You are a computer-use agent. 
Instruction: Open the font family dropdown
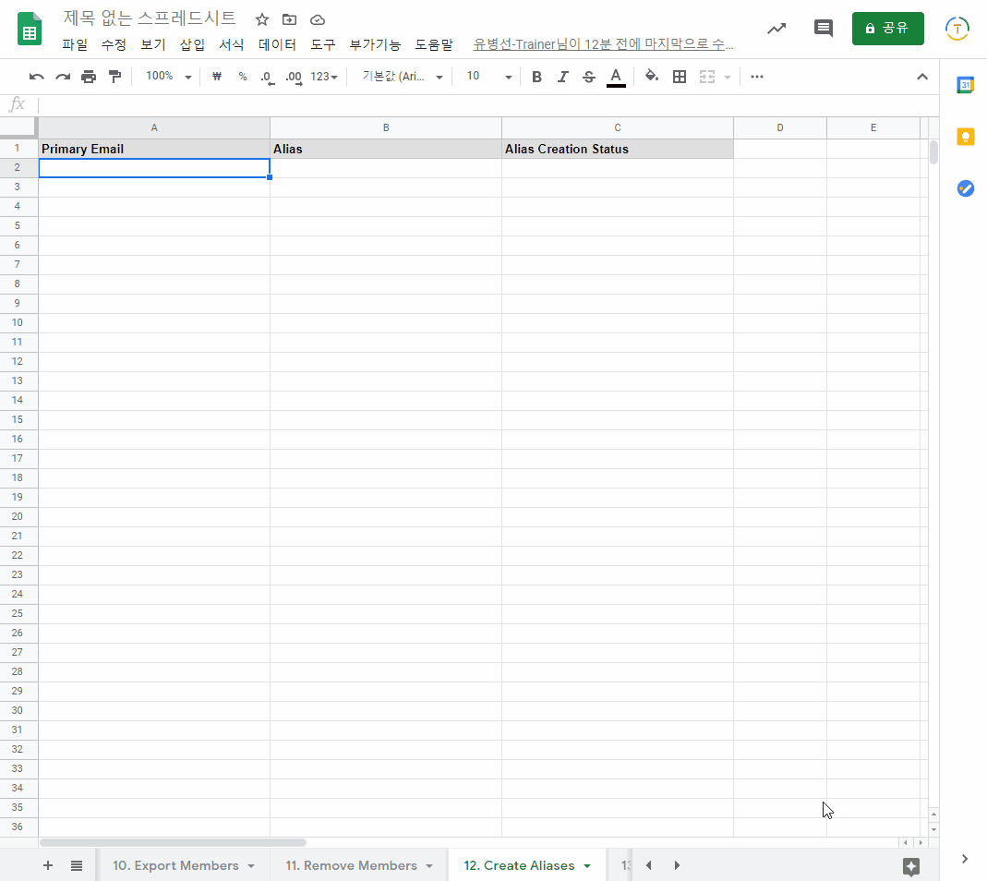403,77
